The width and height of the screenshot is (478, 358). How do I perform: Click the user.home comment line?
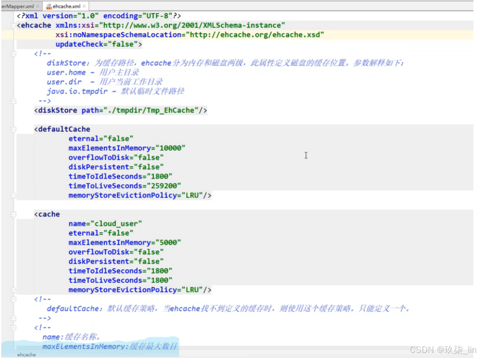[93, 72]
